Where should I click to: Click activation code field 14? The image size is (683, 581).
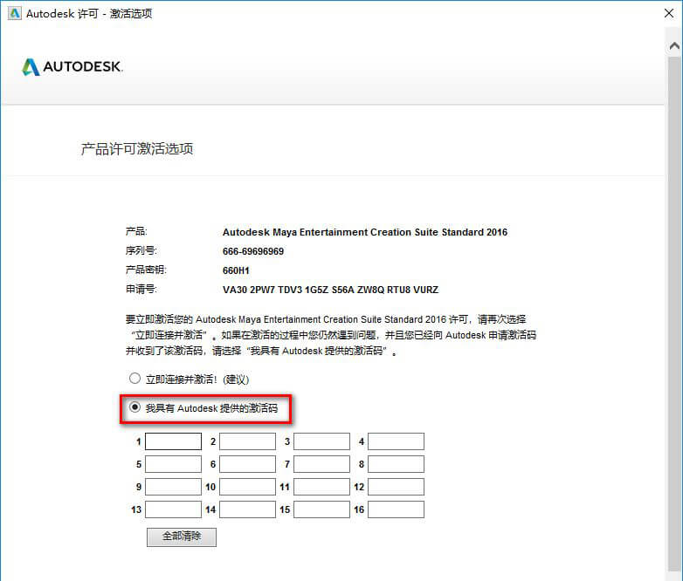(247, 509)
